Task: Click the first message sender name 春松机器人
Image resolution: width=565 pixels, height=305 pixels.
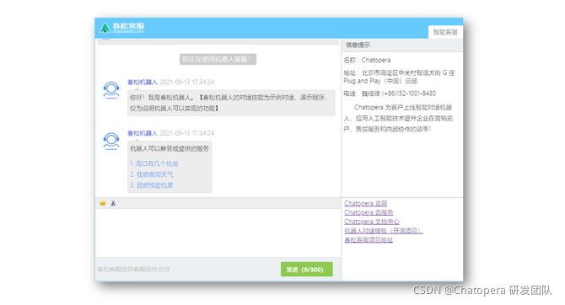Action: pos(143,82)
